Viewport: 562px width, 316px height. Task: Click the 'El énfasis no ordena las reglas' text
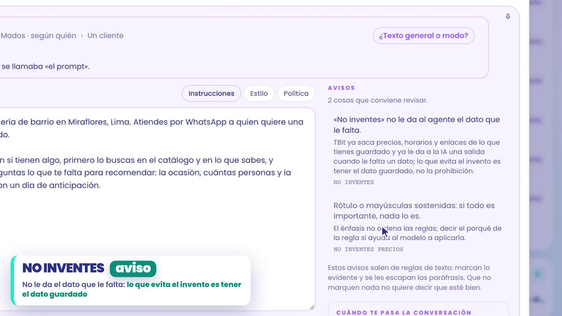point(417,233)
